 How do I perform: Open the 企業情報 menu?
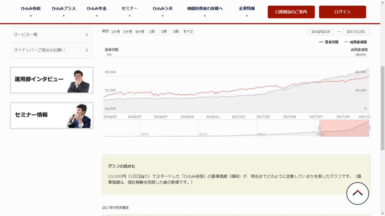(x=247, y=9)
